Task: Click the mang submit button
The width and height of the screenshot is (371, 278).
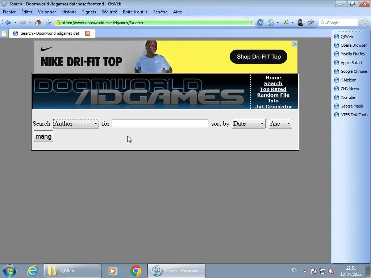Action: pyautogui.click(x=43, y=136)
